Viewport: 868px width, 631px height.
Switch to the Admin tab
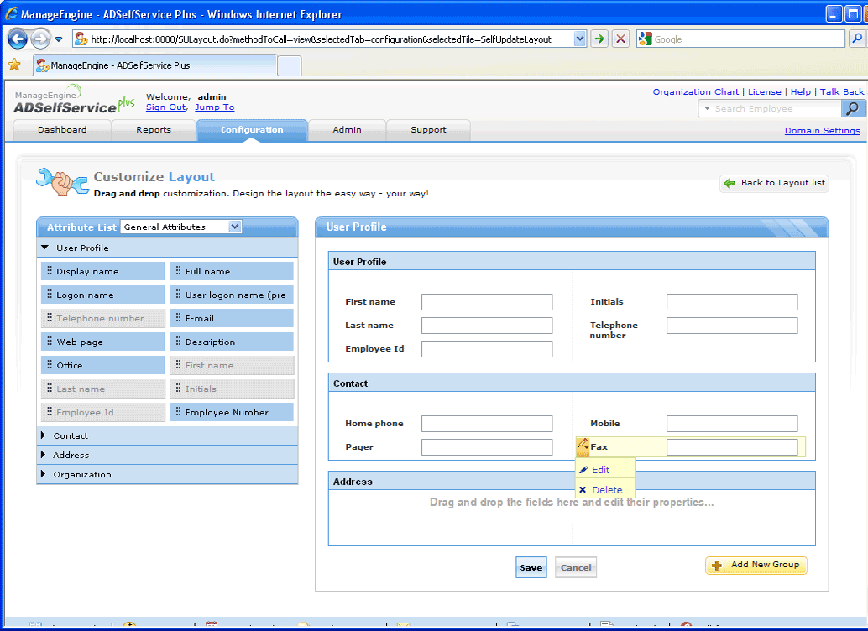click(347, 129)
